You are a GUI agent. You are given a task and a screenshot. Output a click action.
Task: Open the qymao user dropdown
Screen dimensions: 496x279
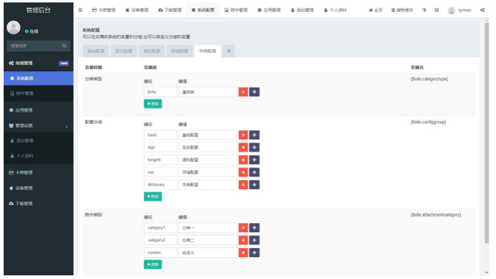point(463,10)
